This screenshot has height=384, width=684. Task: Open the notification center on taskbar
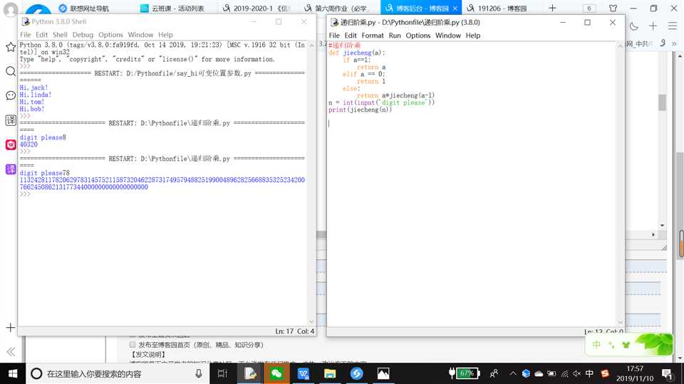coord(667,373)
